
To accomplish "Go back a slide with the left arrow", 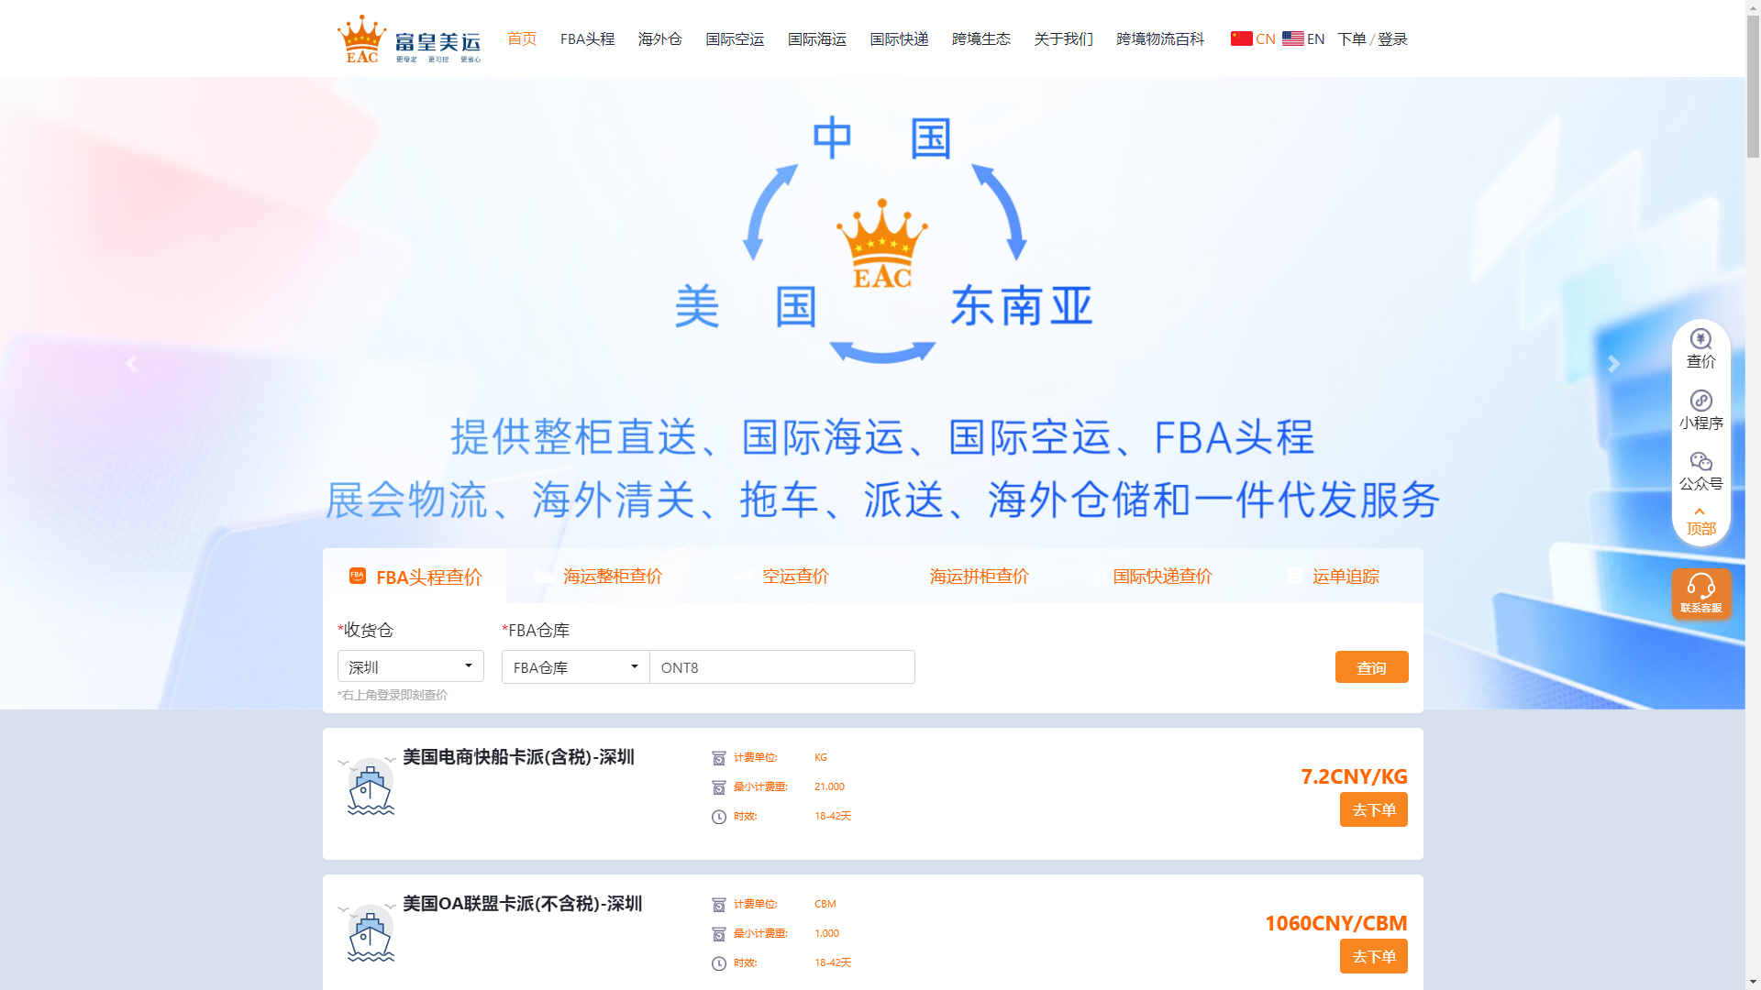I will (131, 364).
